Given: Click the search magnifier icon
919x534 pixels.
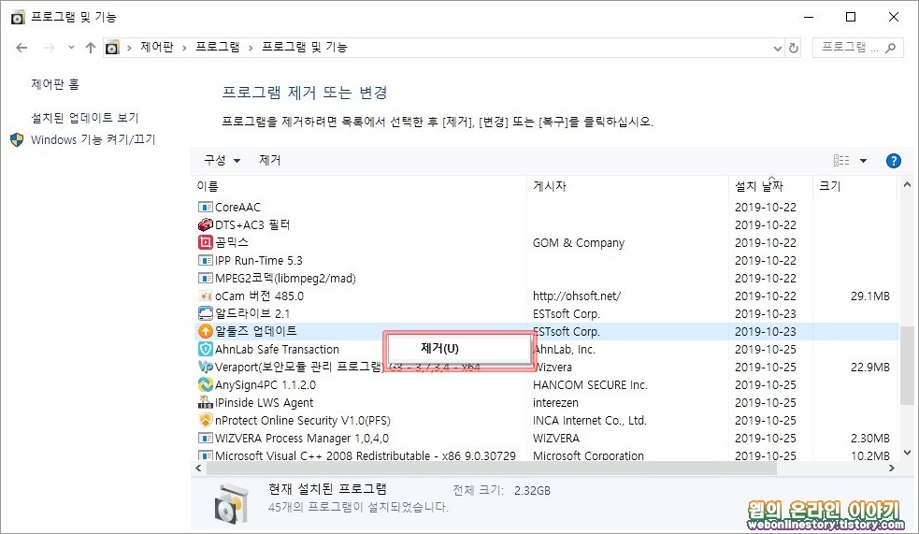Looking at the screenshot, I should [891, 48].
